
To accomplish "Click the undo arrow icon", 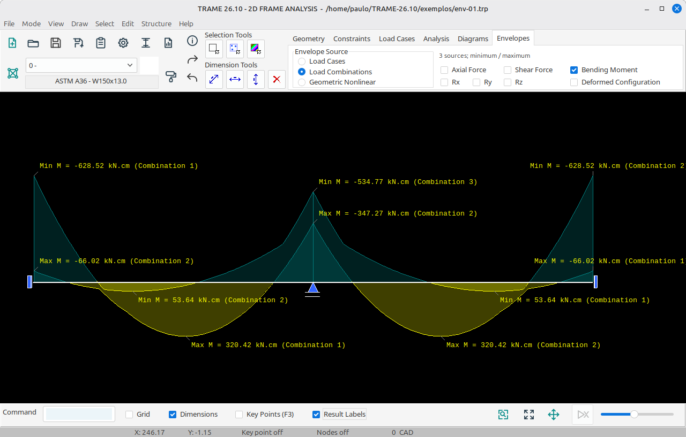I will [x=192, y=78].
